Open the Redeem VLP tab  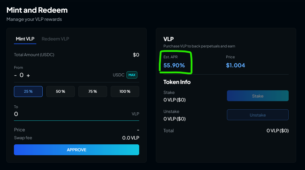55,39
